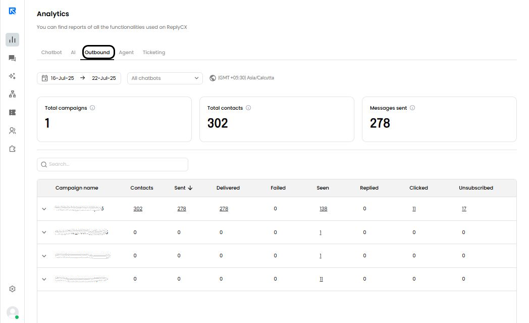Open the seen count link in third row
Image resolution: width=529 pixels, height=323 pixels.
321,256
